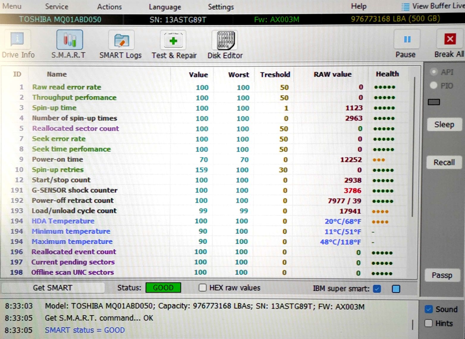Open Test & Repair first-aid icon
This screenshot has height=339, width=465.
point(173,40)
